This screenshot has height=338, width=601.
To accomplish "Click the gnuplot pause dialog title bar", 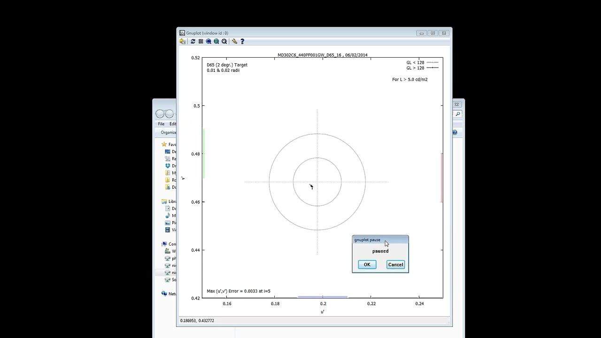I will pos(380,240).
